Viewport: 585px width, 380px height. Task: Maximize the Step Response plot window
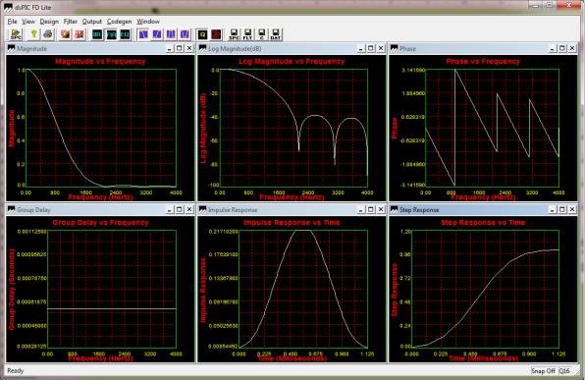[562, 210]
